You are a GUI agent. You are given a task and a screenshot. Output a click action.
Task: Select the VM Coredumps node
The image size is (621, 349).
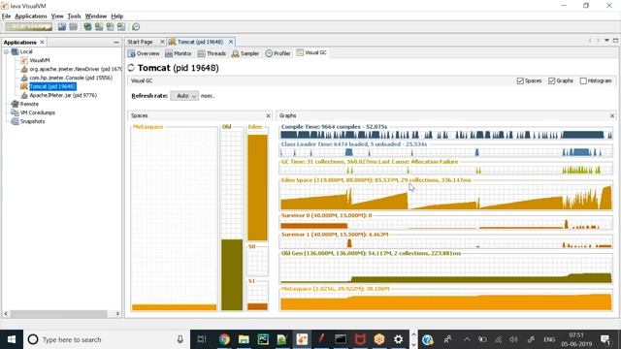pyautogui.click(x=38, y=112)
